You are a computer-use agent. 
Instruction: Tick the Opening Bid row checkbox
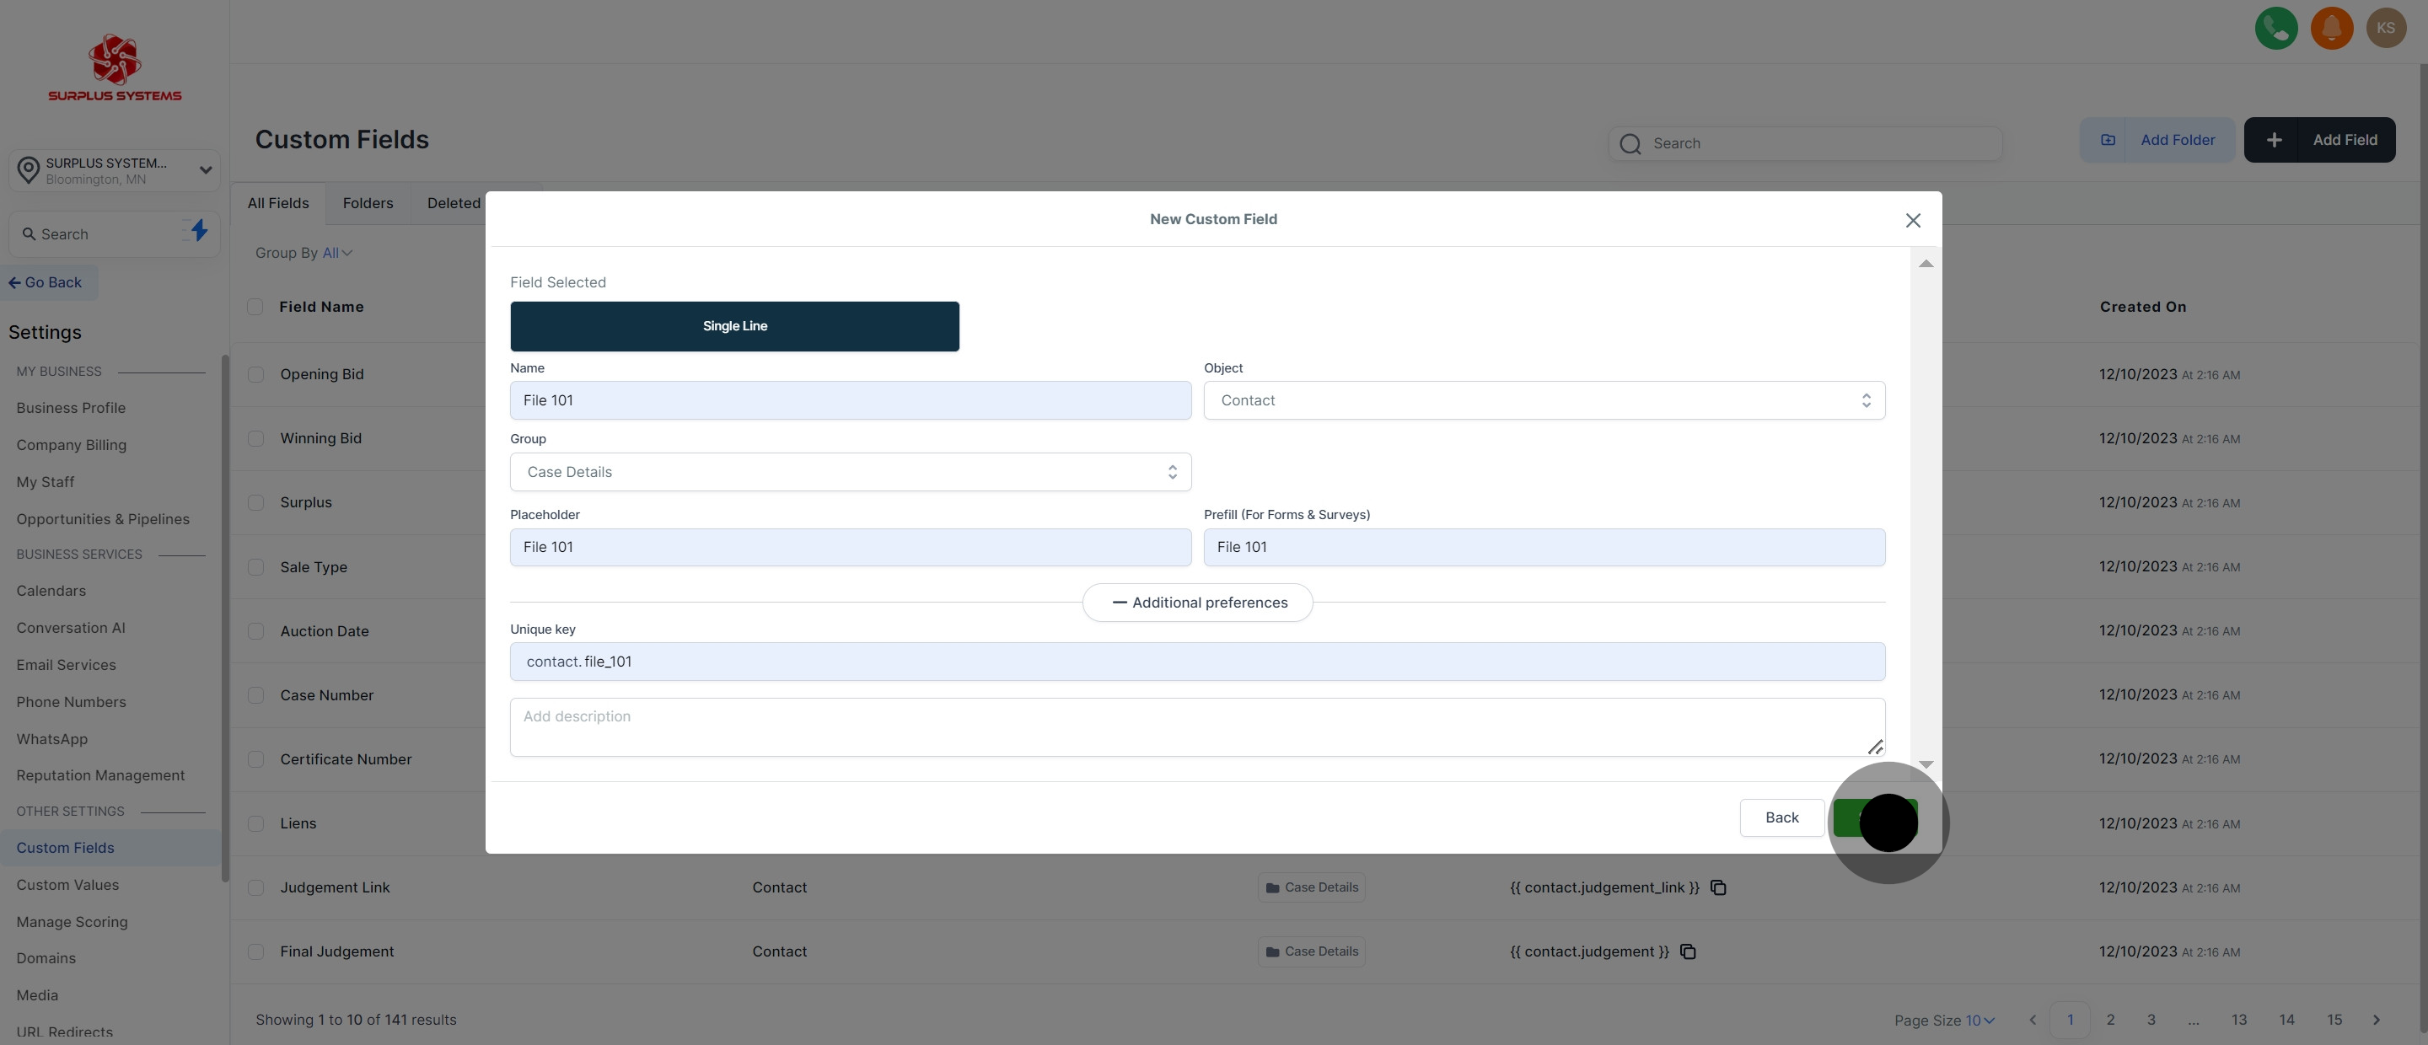pyautogui.click(x=255, y=375)
